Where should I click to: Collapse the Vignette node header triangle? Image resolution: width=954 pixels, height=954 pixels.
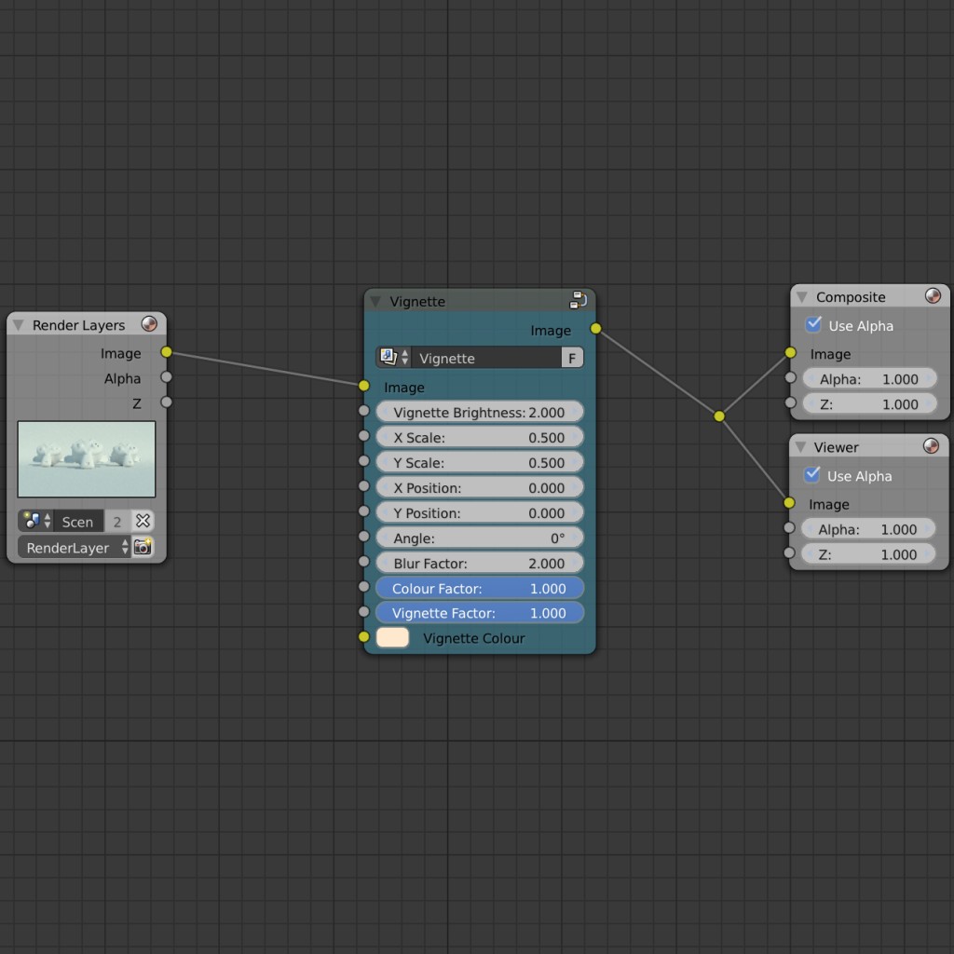click(375, 301)
